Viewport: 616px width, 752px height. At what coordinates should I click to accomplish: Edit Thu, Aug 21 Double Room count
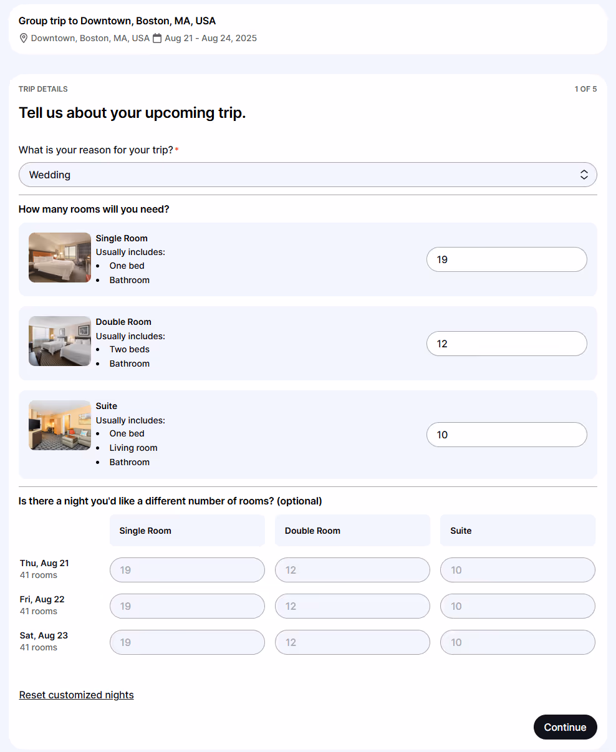point(352,570)
